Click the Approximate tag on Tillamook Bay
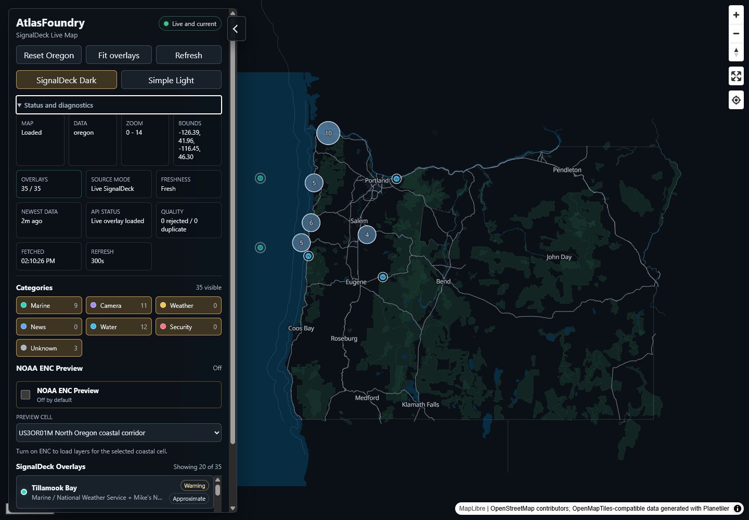The image size is (749, 520). pyautogui.click(x=189, y=499)
